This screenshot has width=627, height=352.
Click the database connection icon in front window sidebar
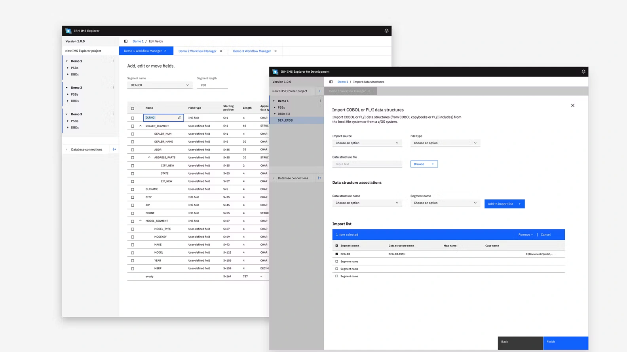[319, 178]
